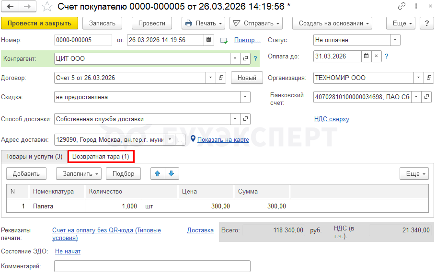Open the contract card for Счет 5
436x275 pixels.
point(221,78)
